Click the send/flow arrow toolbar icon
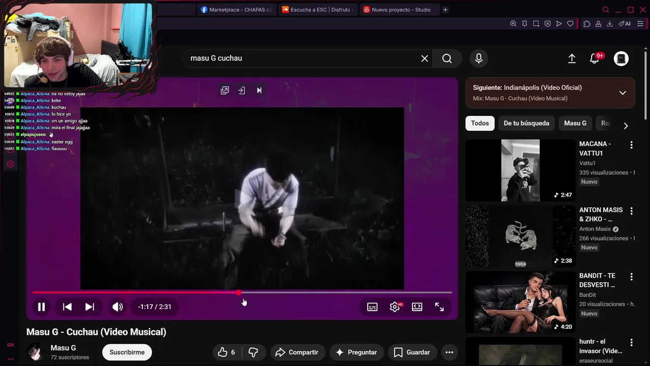The width and height of the screenshot is (650, 366). tap(559, 23)
